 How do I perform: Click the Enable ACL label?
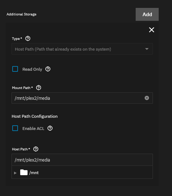pyautogui.click(x=33, y=129)
